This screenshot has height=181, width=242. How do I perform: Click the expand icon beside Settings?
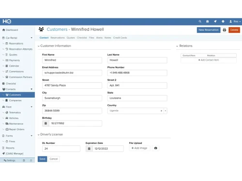pyautogui.click(x=31, y=160)
